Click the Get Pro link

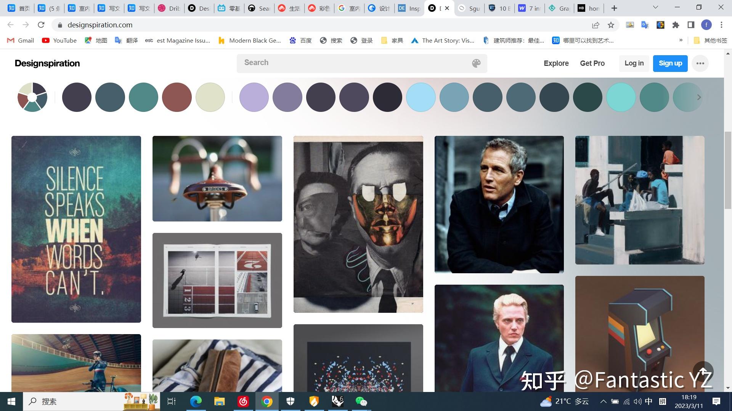point(592,63)
